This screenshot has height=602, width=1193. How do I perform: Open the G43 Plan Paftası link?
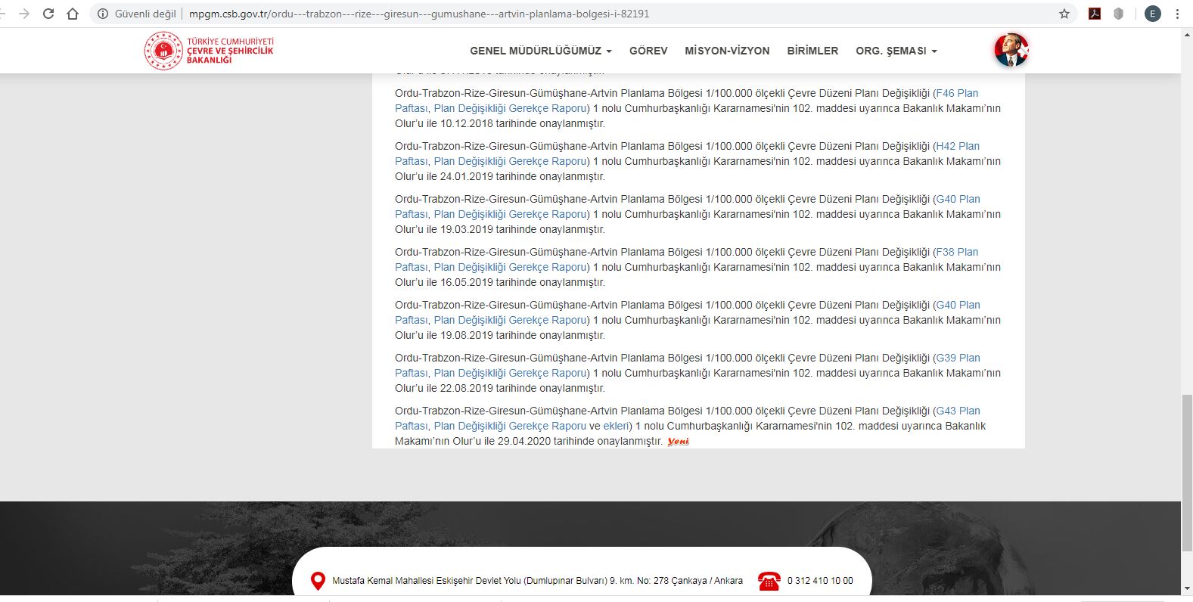point(958,411)
